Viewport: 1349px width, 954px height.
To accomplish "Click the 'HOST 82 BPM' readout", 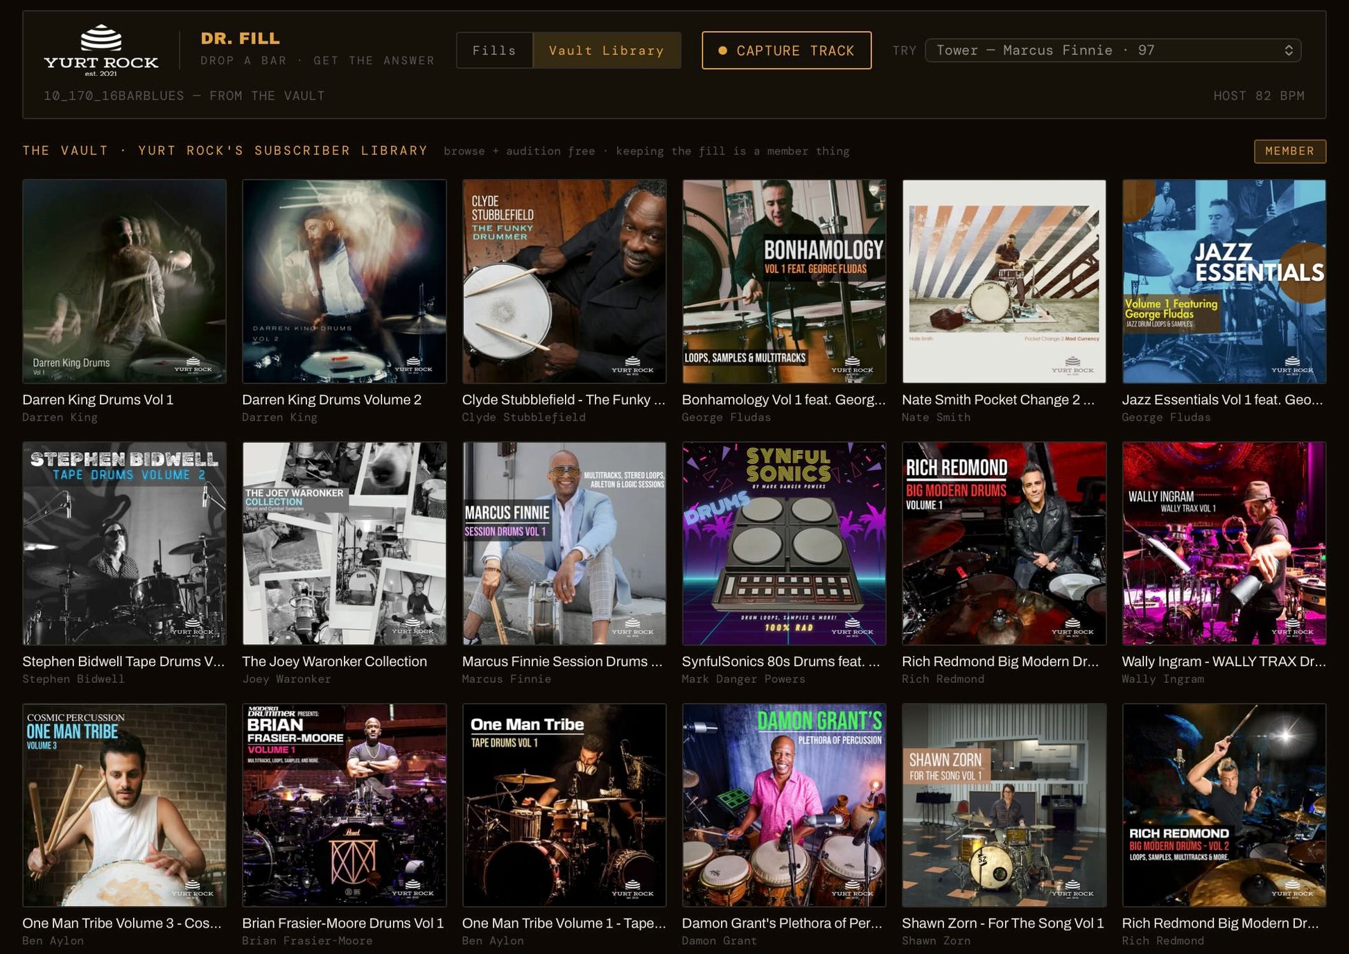I will (1259, 96).
